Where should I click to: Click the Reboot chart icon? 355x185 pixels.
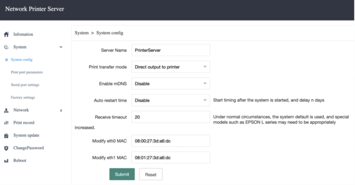click(6, 161)
